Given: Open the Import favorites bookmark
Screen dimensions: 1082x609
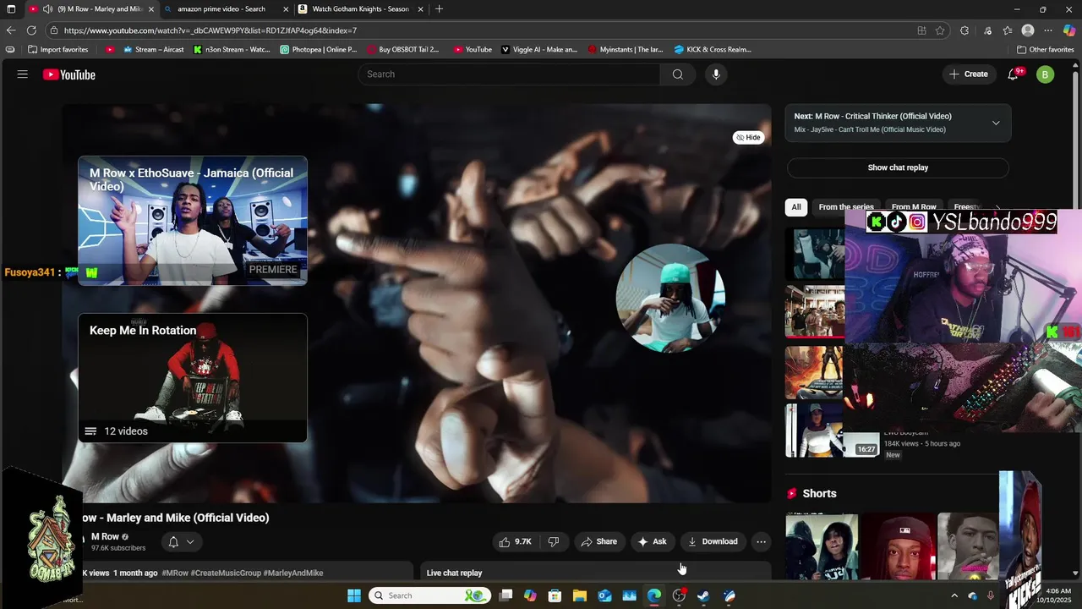Looking at the screenshot, I should coord(57,50).
